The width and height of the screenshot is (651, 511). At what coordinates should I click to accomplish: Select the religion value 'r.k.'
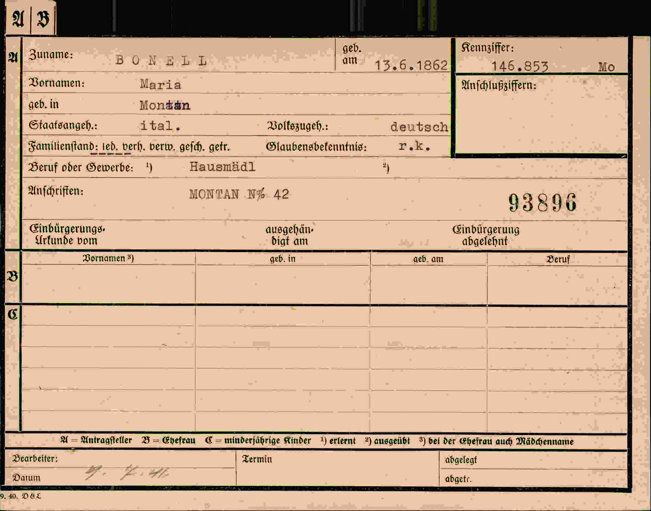point(414,146)
